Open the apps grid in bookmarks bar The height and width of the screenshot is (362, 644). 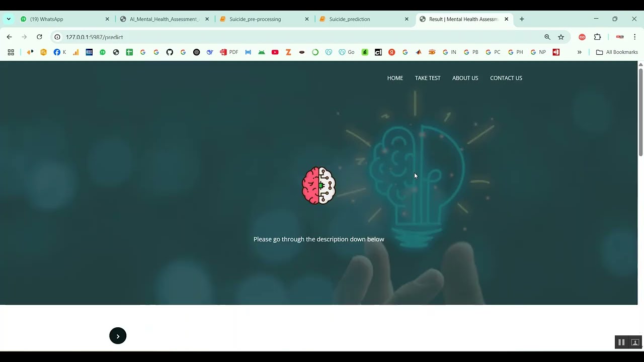coord(11,52)
